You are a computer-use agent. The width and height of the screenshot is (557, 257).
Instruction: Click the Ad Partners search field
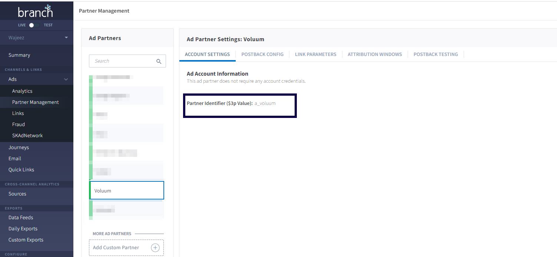[x=122, y=61]
